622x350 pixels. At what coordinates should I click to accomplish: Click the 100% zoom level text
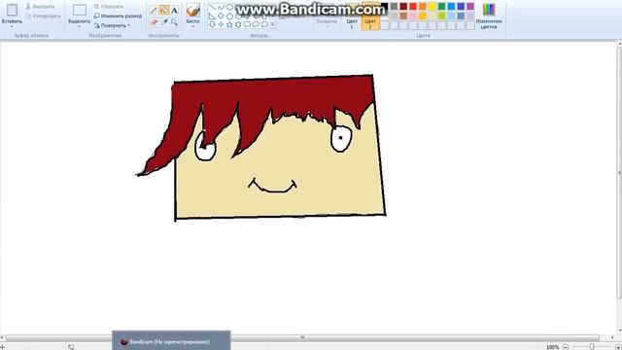pos(553,347)
